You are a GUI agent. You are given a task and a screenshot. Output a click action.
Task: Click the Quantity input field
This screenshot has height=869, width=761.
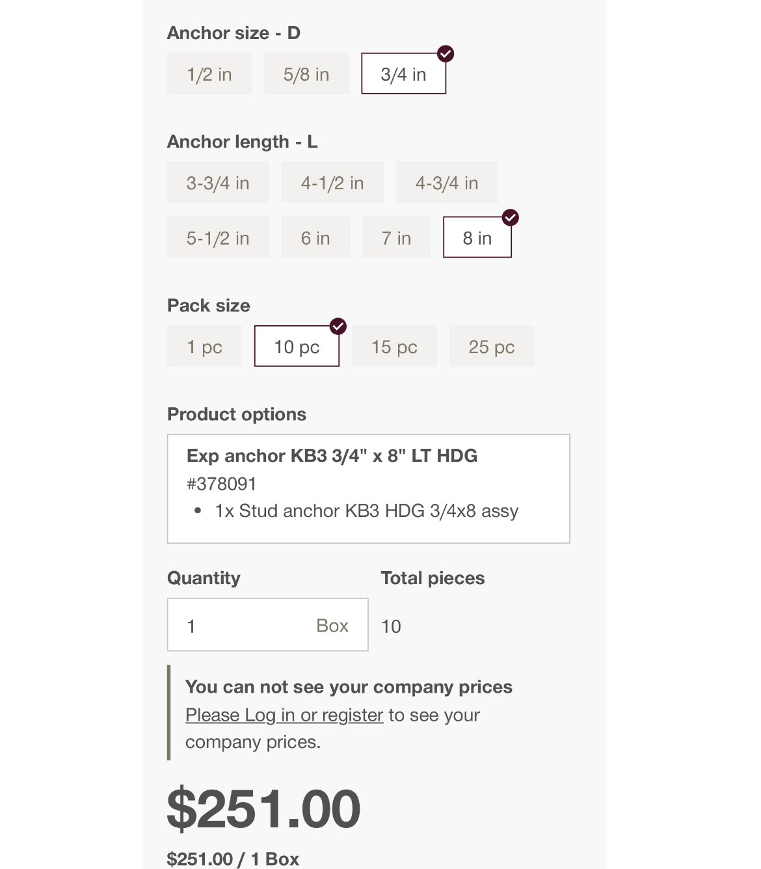247,625
